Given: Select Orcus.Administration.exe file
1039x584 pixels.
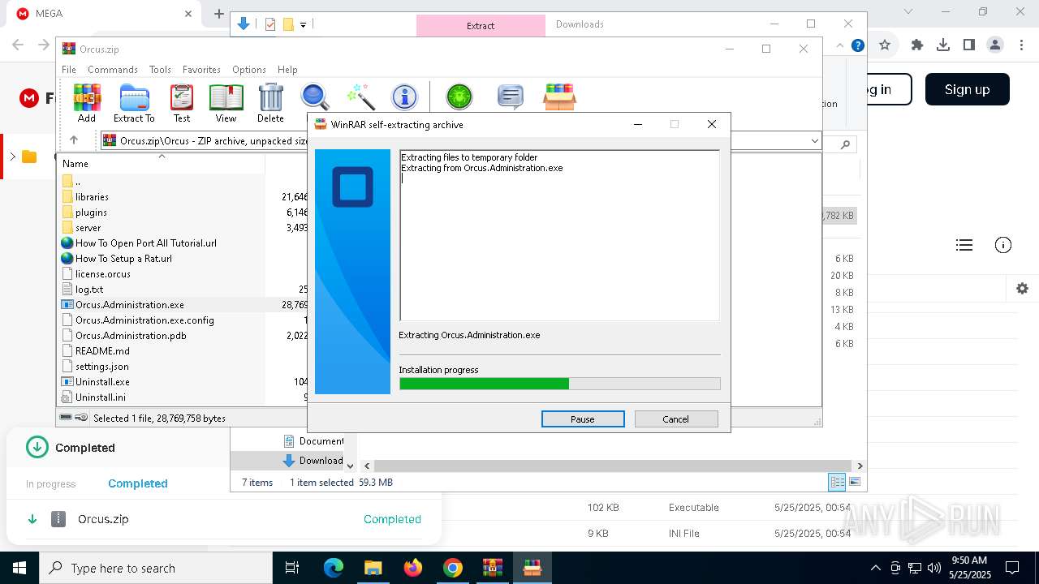Looking at the screenshot, I should coord(130,305).
